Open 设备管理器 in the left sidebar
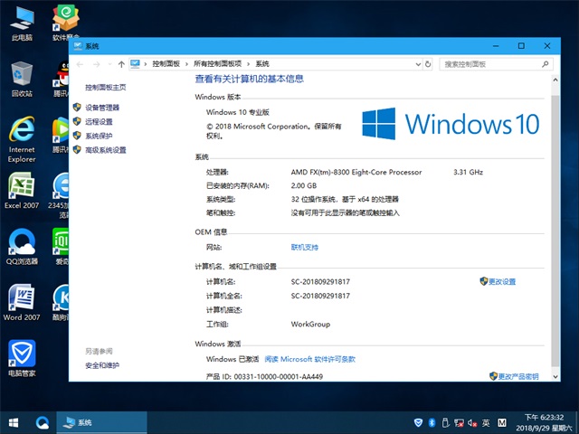This screenshot has height=434, width=579. 101,108
